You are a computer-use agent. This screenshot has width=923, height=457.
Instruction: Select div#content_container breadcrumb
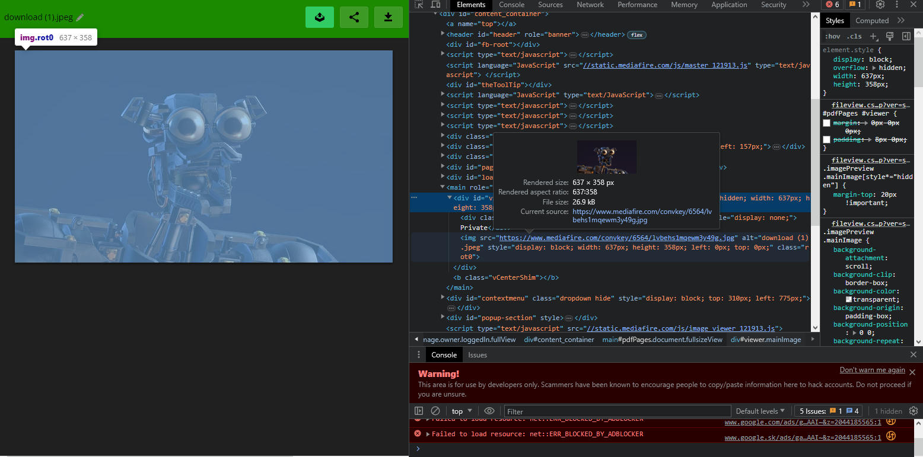559,340
